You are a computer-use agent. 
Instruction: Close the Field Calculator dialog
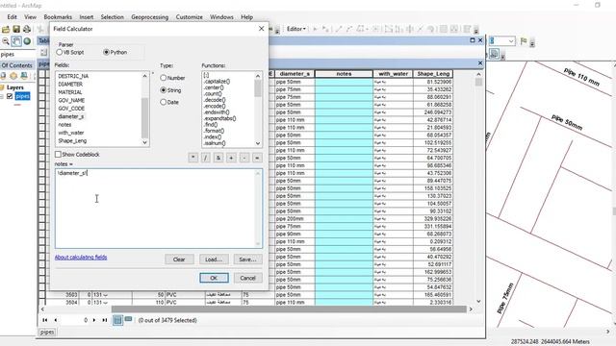[x=261, y=29]
